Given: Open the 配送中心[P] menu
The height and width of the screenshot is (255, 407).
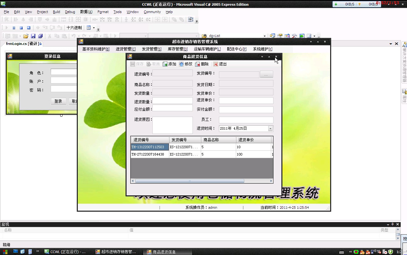Looking at the screenshot, I should (x=236, y=49).
